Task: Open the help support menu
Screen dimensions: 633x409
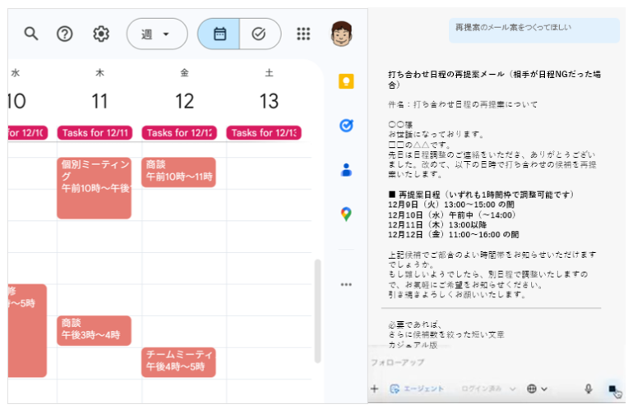Action: [65, 34]
